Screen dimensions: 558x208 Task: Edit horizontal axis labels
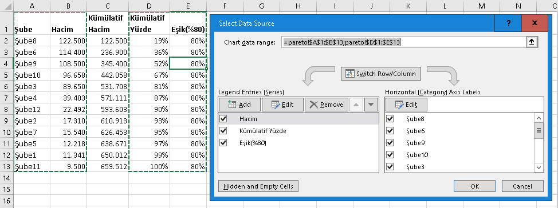point(406,105)
